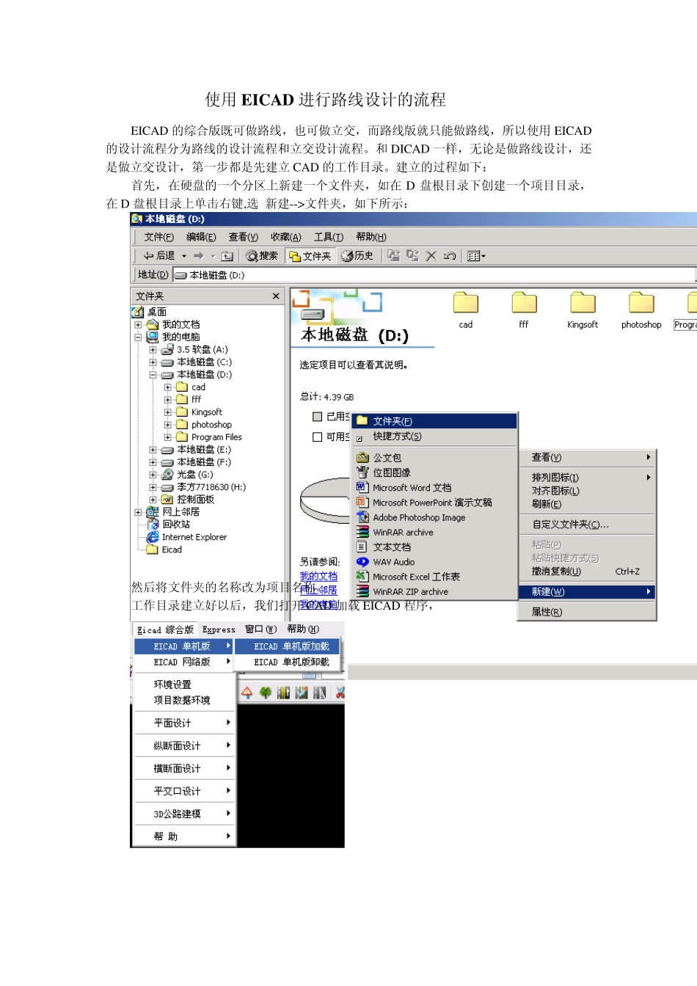Click the address bar showing 本地磁盘 (D:)
Screen dimensions: 697x986
[x=433, y=275]
